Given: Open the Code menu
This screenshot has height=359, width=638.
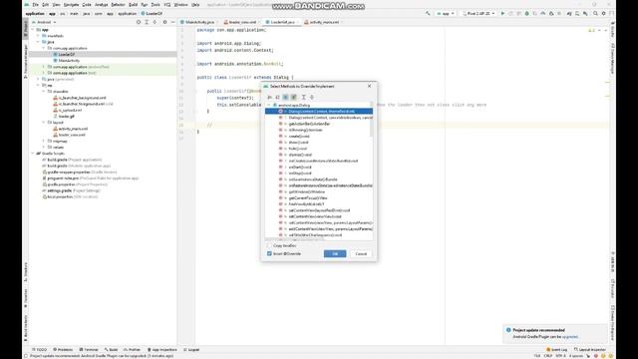Looking at the screenshot, I should tap(87, 5).
